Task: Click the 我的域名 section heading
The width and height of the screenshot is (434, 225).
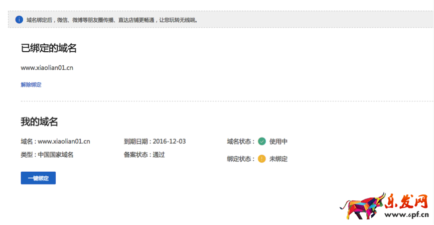Action: pos(39,122)
